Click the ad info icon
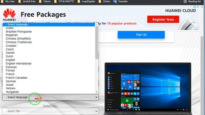 pyautogui.click(x=194, y=7)
